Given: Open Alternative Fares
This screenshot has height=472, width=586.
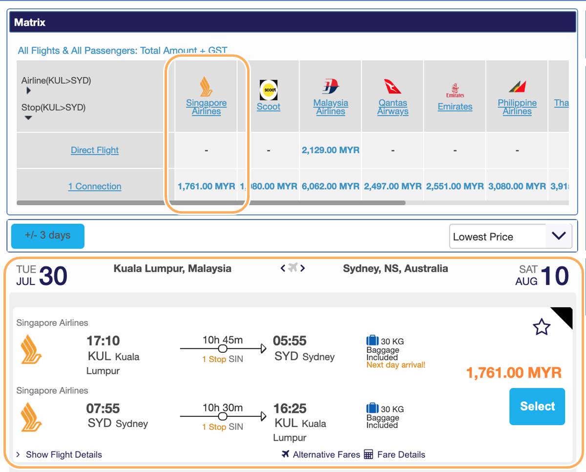Looking at the screenshot, I should (x=326, y=454).
